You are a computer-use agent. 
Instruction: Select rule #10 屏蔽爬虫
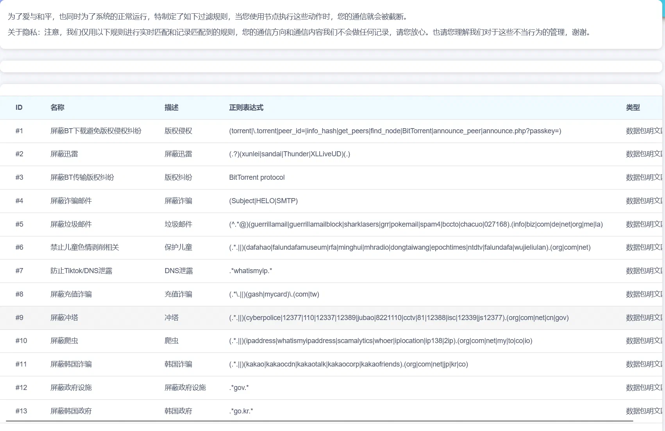[64, 341]
